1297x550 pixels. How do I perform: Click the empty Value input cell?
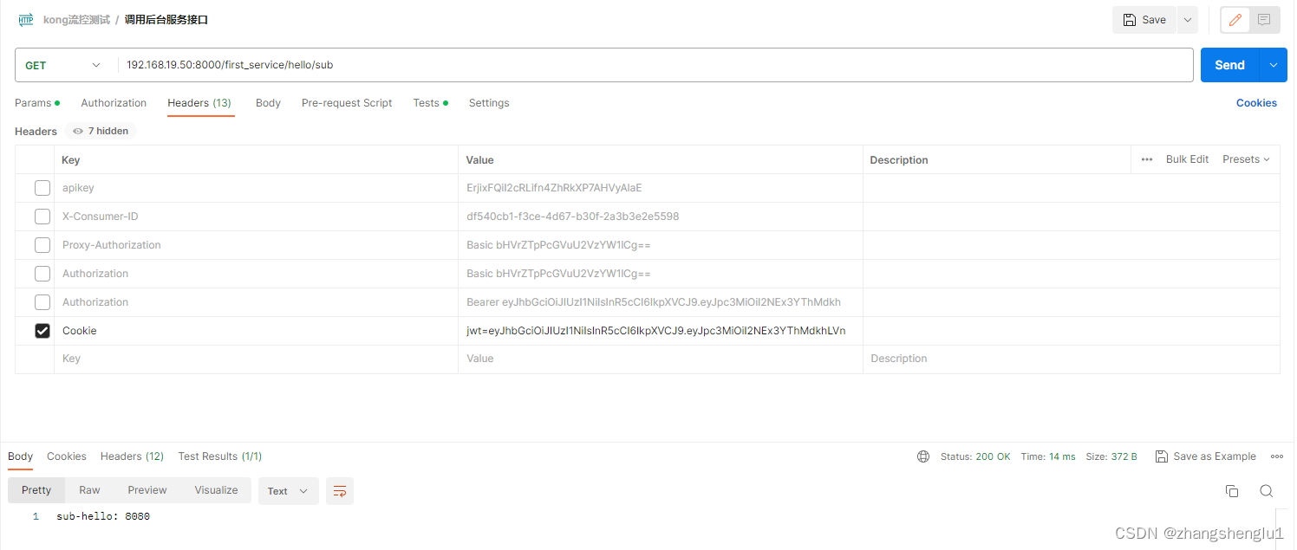[661, 359]
